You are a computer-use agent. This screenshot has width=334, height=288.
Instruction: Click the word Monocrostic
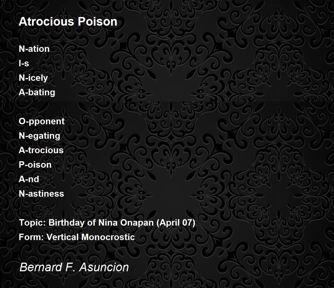tap(108, 237)
